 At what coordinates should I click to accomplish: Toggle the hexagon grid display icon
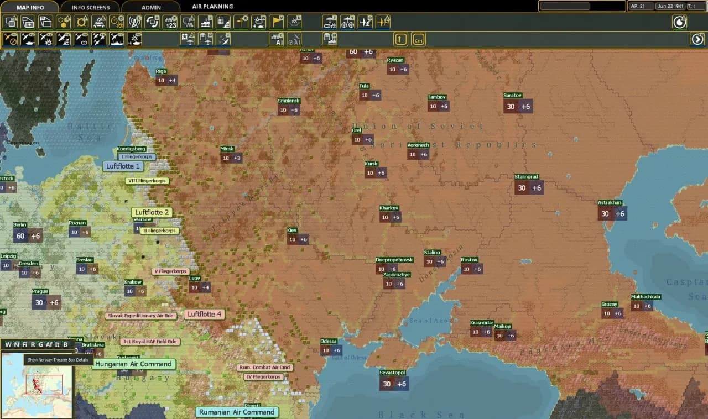pyautogui.click(x=64, y=22)
